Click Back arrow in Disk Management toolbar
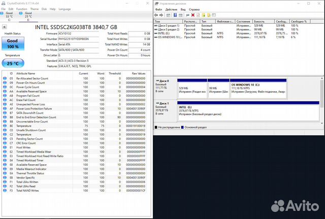Screen dimensions: 325x219 [156, 15]
